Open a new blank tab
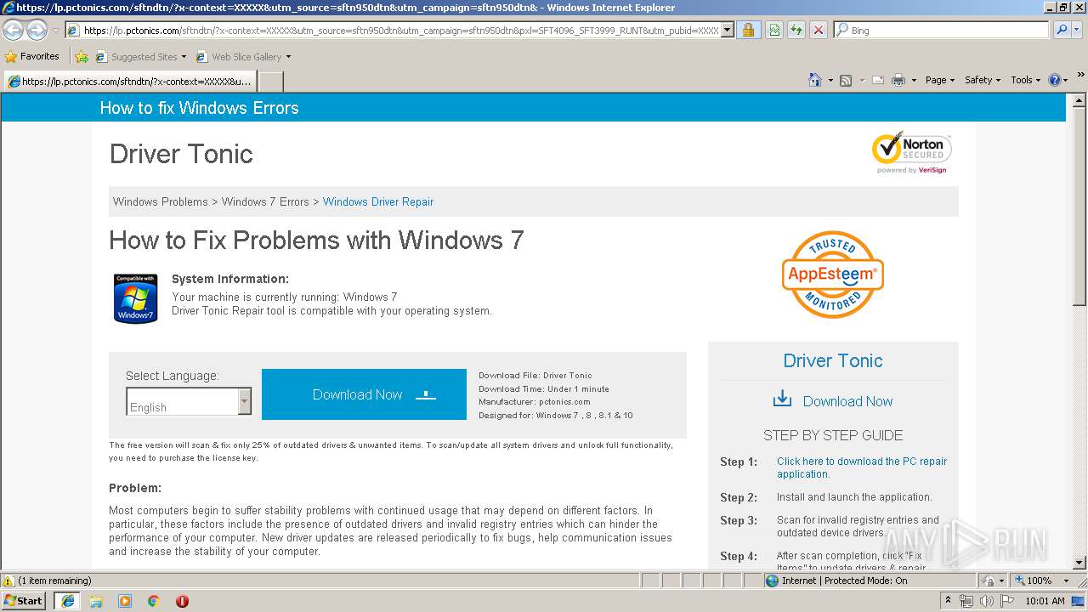The image size is (1088, 612). point(270,82)
